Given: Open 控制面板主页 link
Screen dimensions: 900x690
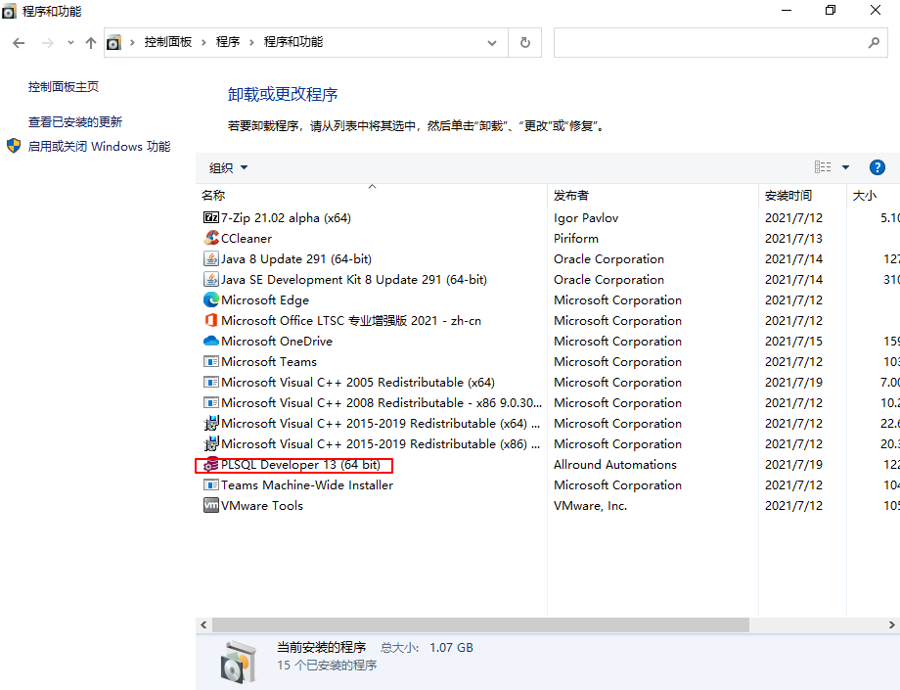Looking at the screenshot, I should pos(64,87).
